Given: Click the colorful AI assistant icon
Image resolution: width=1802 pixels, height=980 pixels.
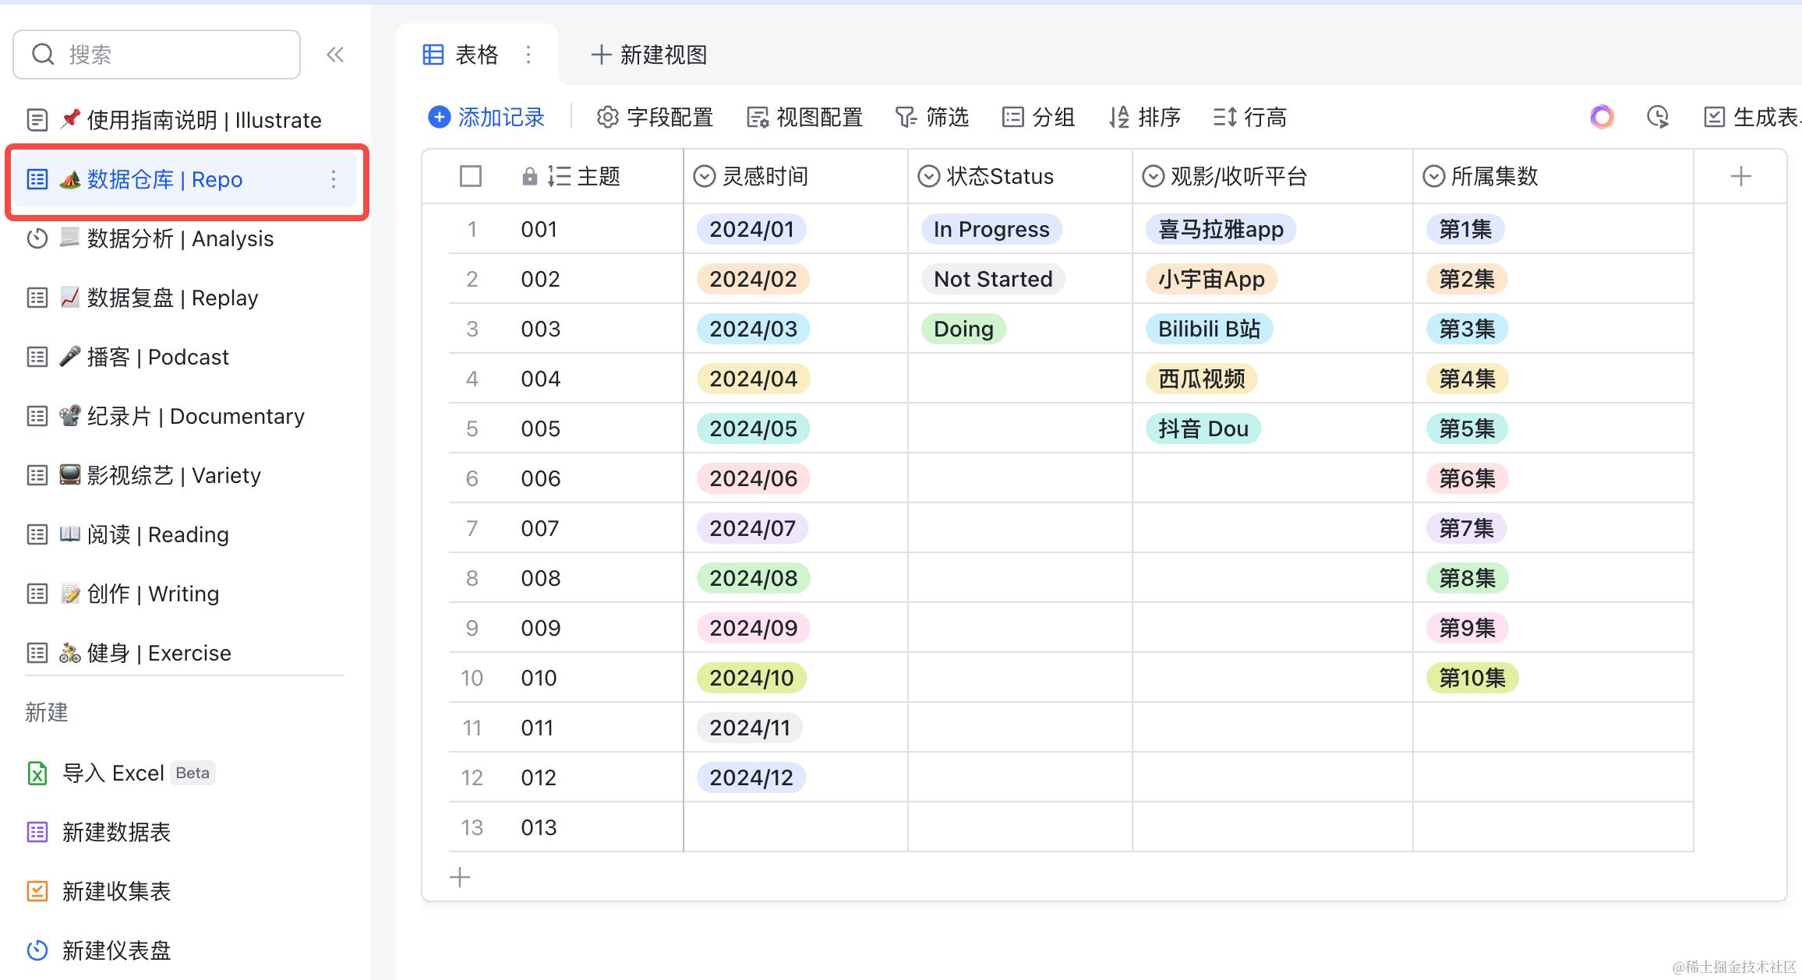Looking at the screenshot, I should (x=1601, y=117).
